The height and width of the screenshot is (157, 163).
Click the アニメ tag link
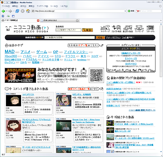[x=25, y=52]
